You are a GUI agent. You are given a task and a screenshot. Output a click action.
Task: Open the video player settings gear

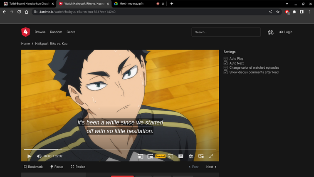tap(191, 156)
